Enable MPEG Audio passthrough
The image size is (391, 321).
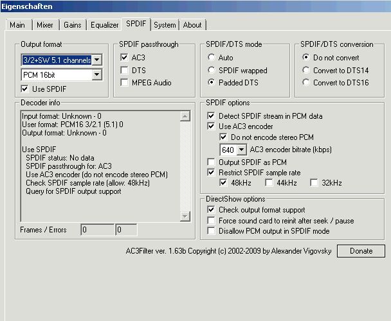[125, 83]
